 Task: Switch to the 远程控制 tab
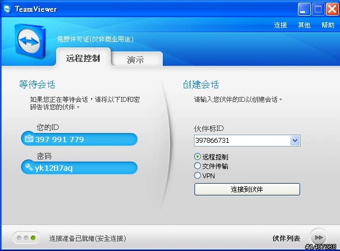click(x=84, y=58)
